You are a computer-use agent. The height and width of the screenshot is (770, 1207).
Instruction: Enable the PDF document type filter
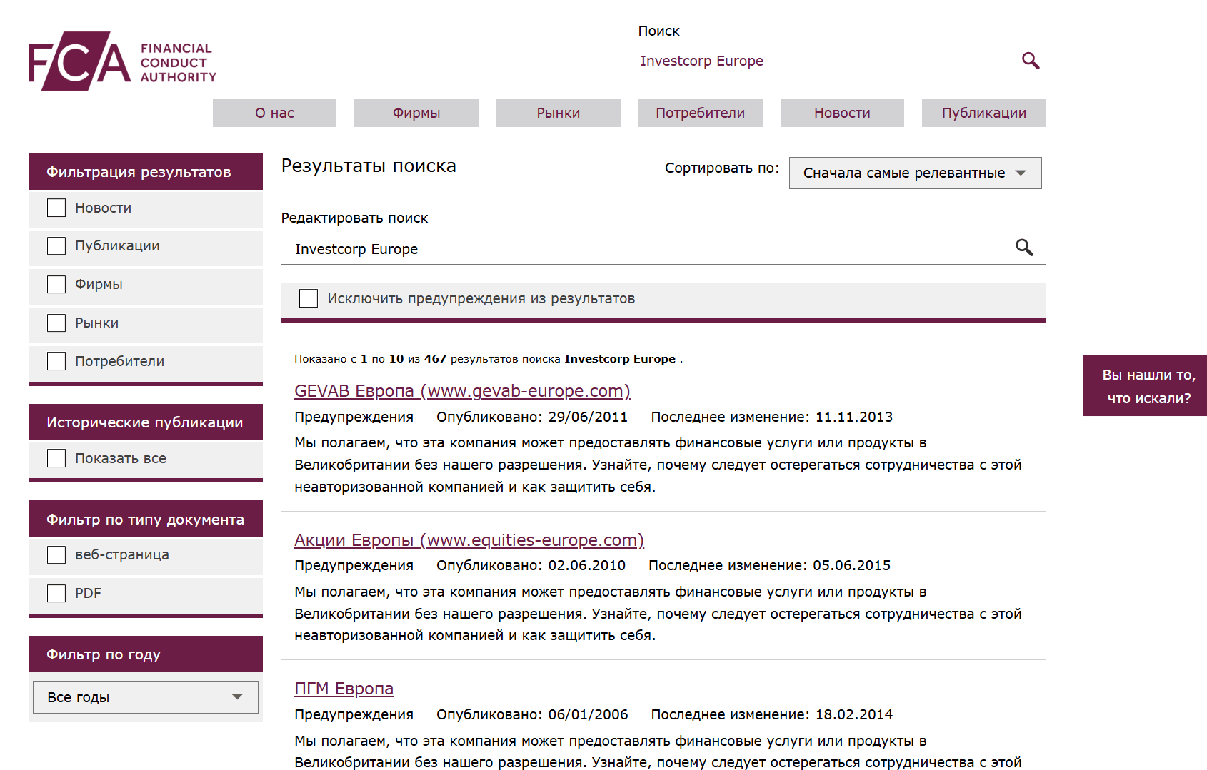56,593
